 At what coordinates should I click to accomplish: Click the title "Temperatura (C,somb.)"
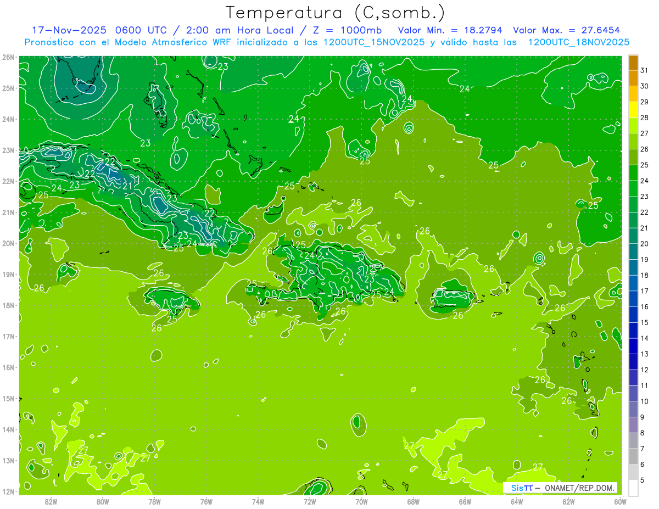pos(336,13)
